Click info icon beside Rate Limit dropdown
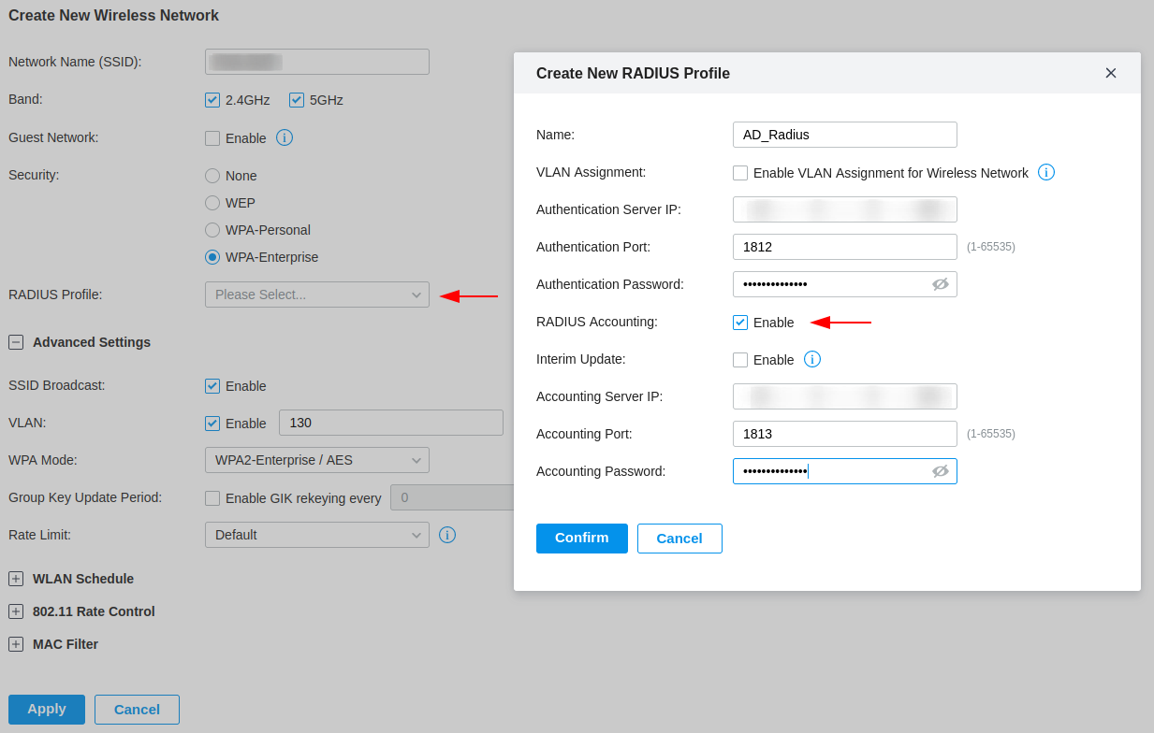This screenshot has width=1154, height=733. 447,535
